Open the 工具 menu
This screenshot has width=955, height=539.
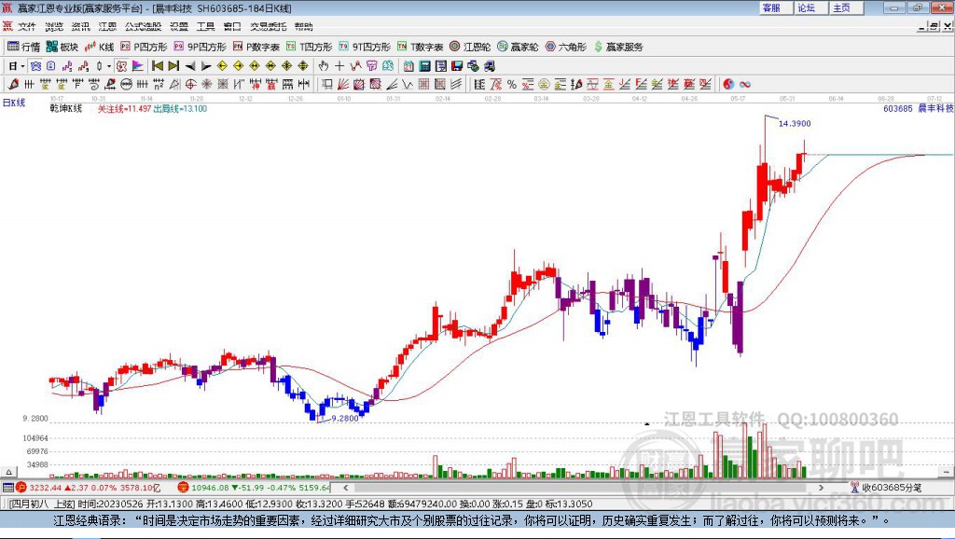click(x=206, y=27)
